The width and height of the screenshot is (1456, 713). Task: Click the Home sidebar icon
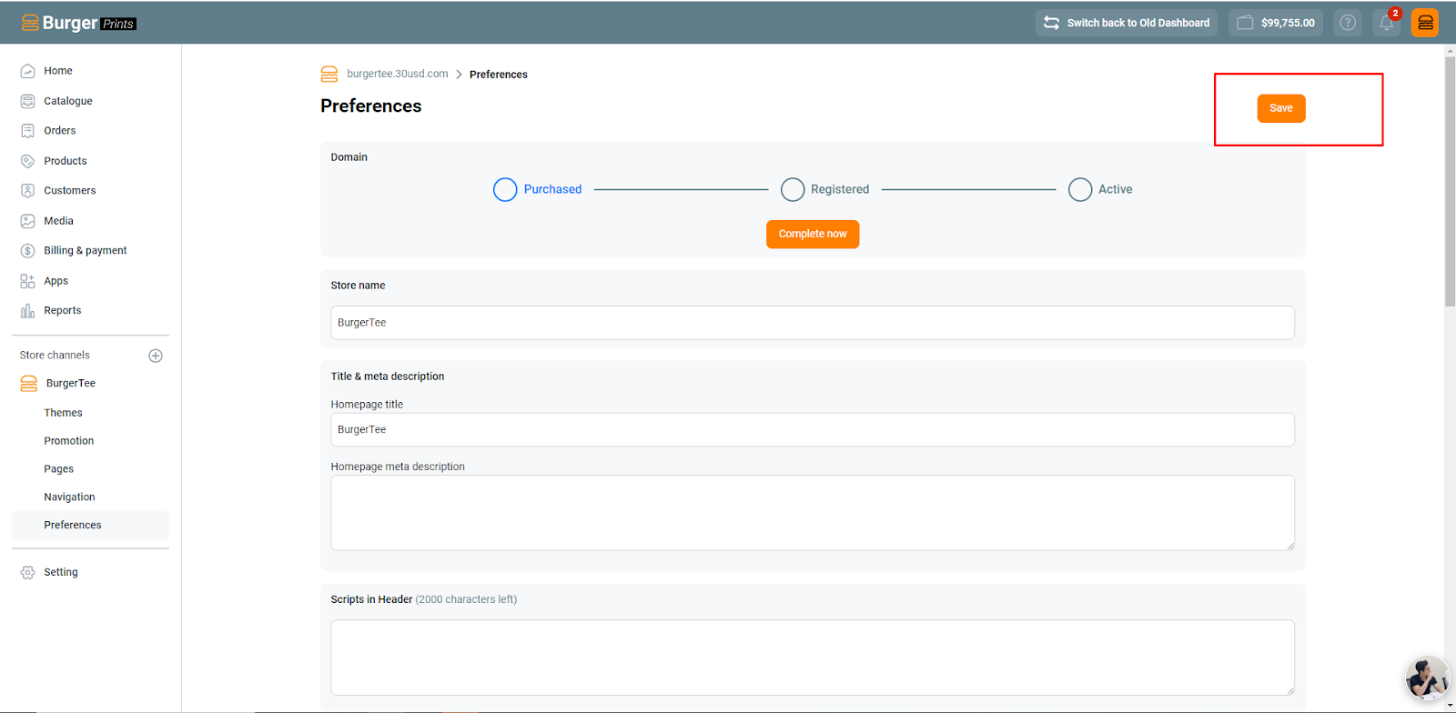tap(28, 71)
